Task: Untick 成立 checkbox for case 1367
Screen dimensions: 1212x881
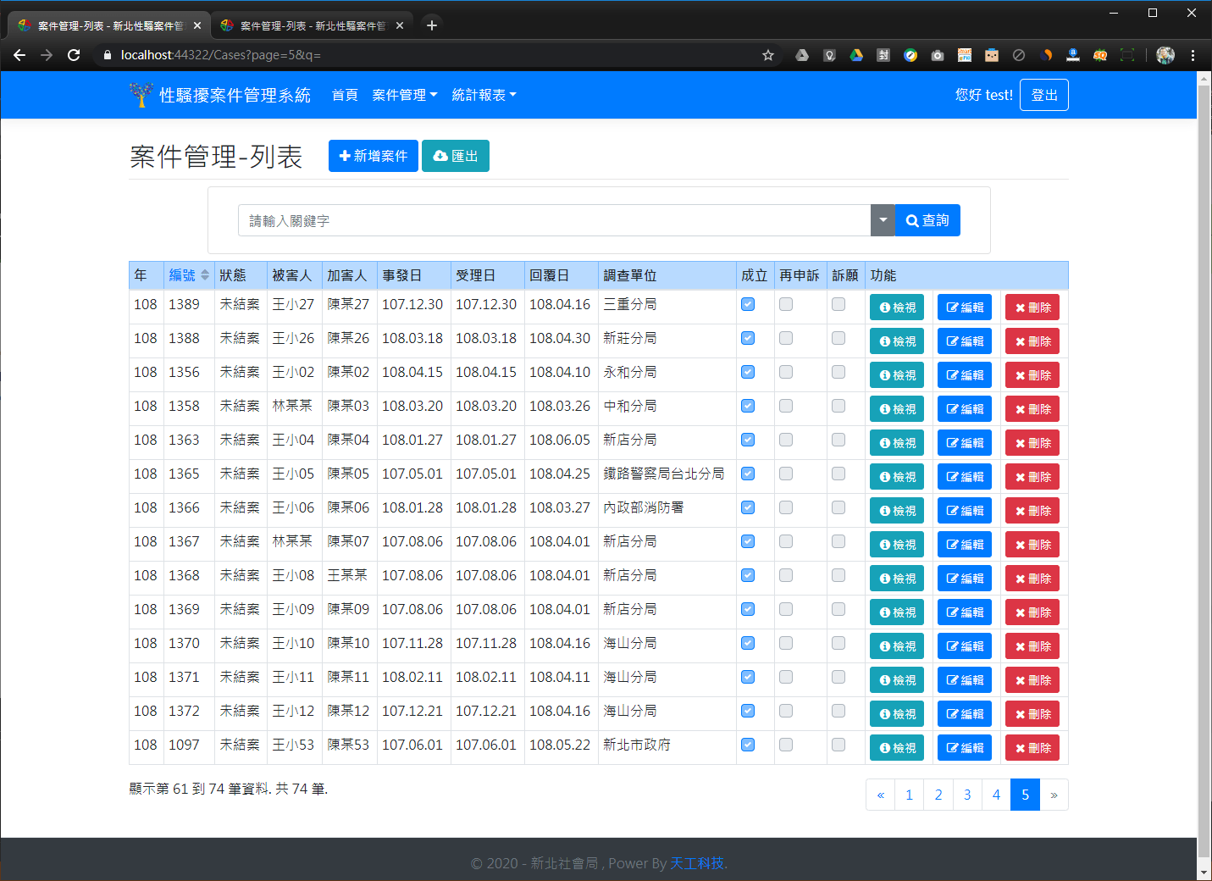Action: pos(748,541)
